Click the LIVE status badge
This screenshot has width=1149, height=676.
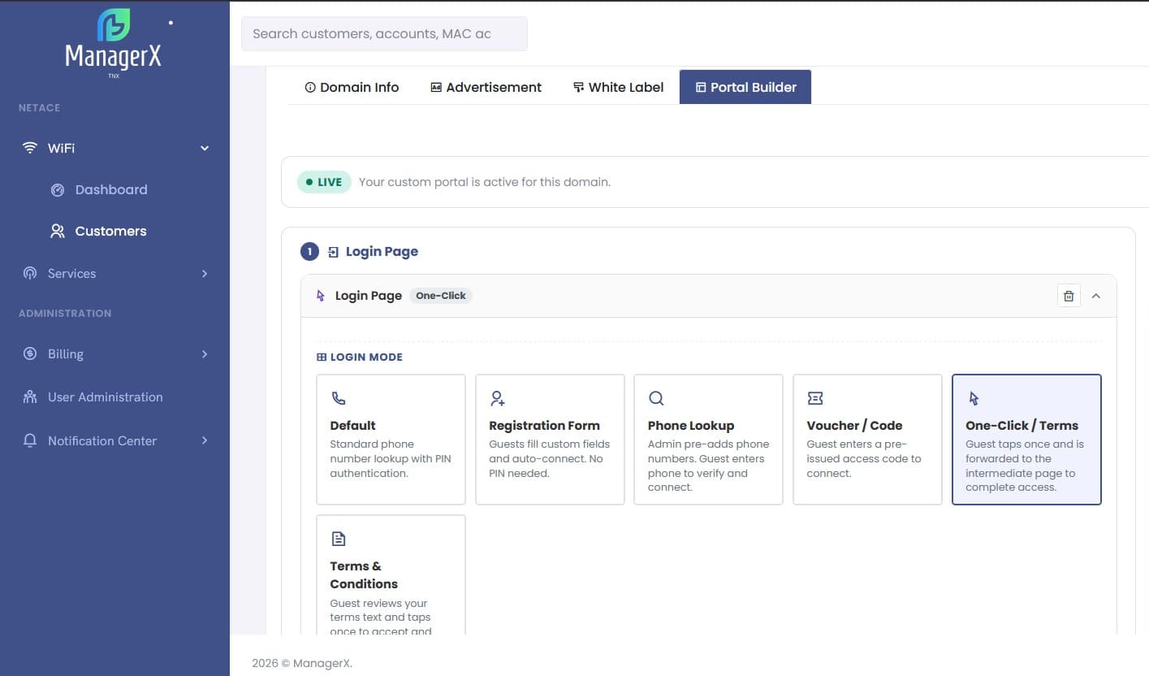[x=324, y=182]
